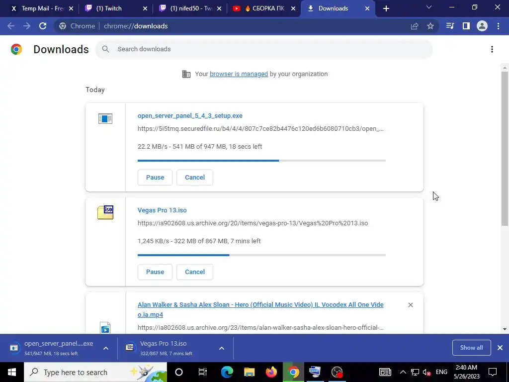Screen dimensions: 509x382
Task: Show hidden system tray icons
Action: [403, 372]
